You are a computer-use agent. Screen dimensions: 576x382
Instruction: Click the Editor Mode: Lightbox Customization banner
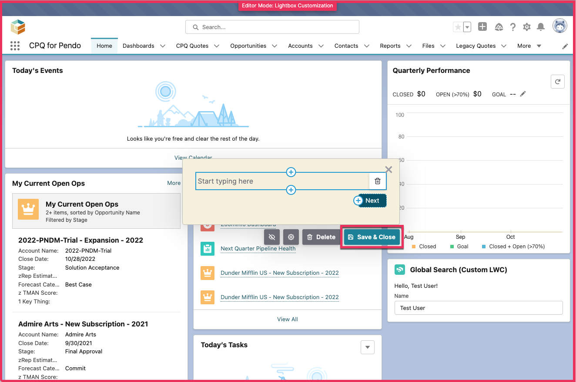(288, 6)
